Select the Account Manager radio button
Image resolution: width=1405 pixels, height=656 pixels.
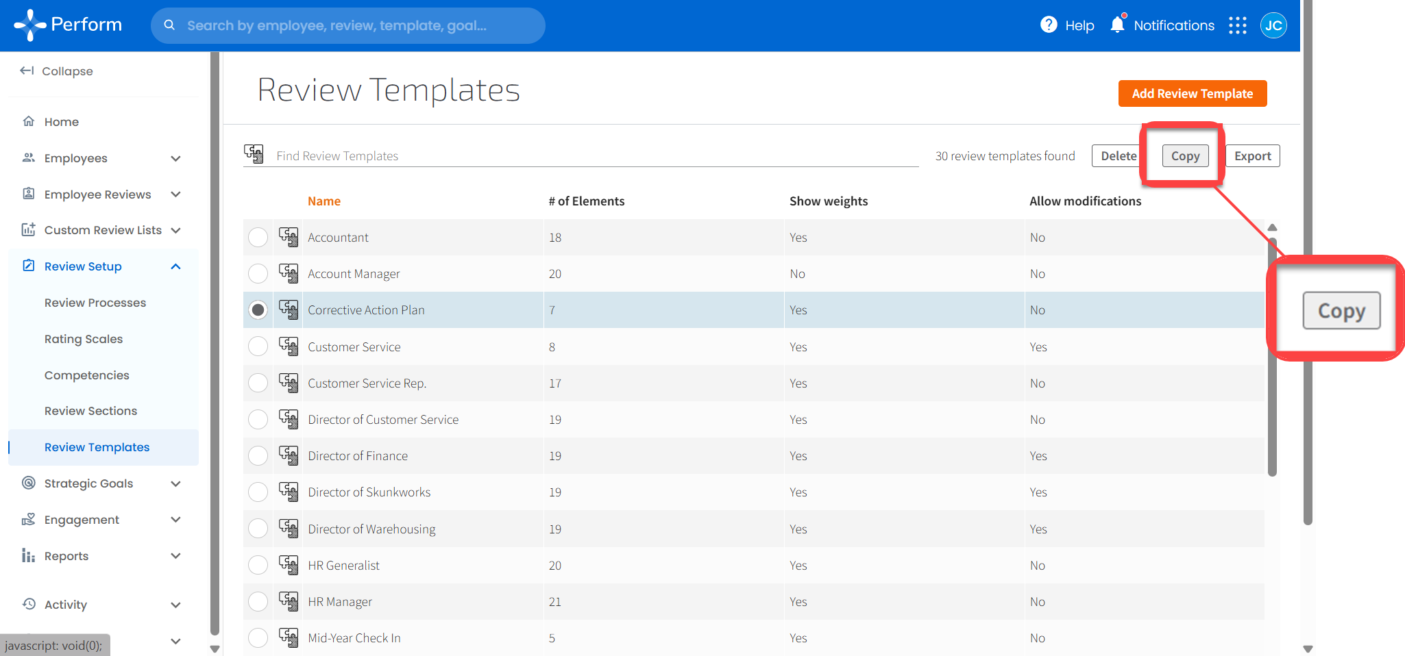point(258,273)
